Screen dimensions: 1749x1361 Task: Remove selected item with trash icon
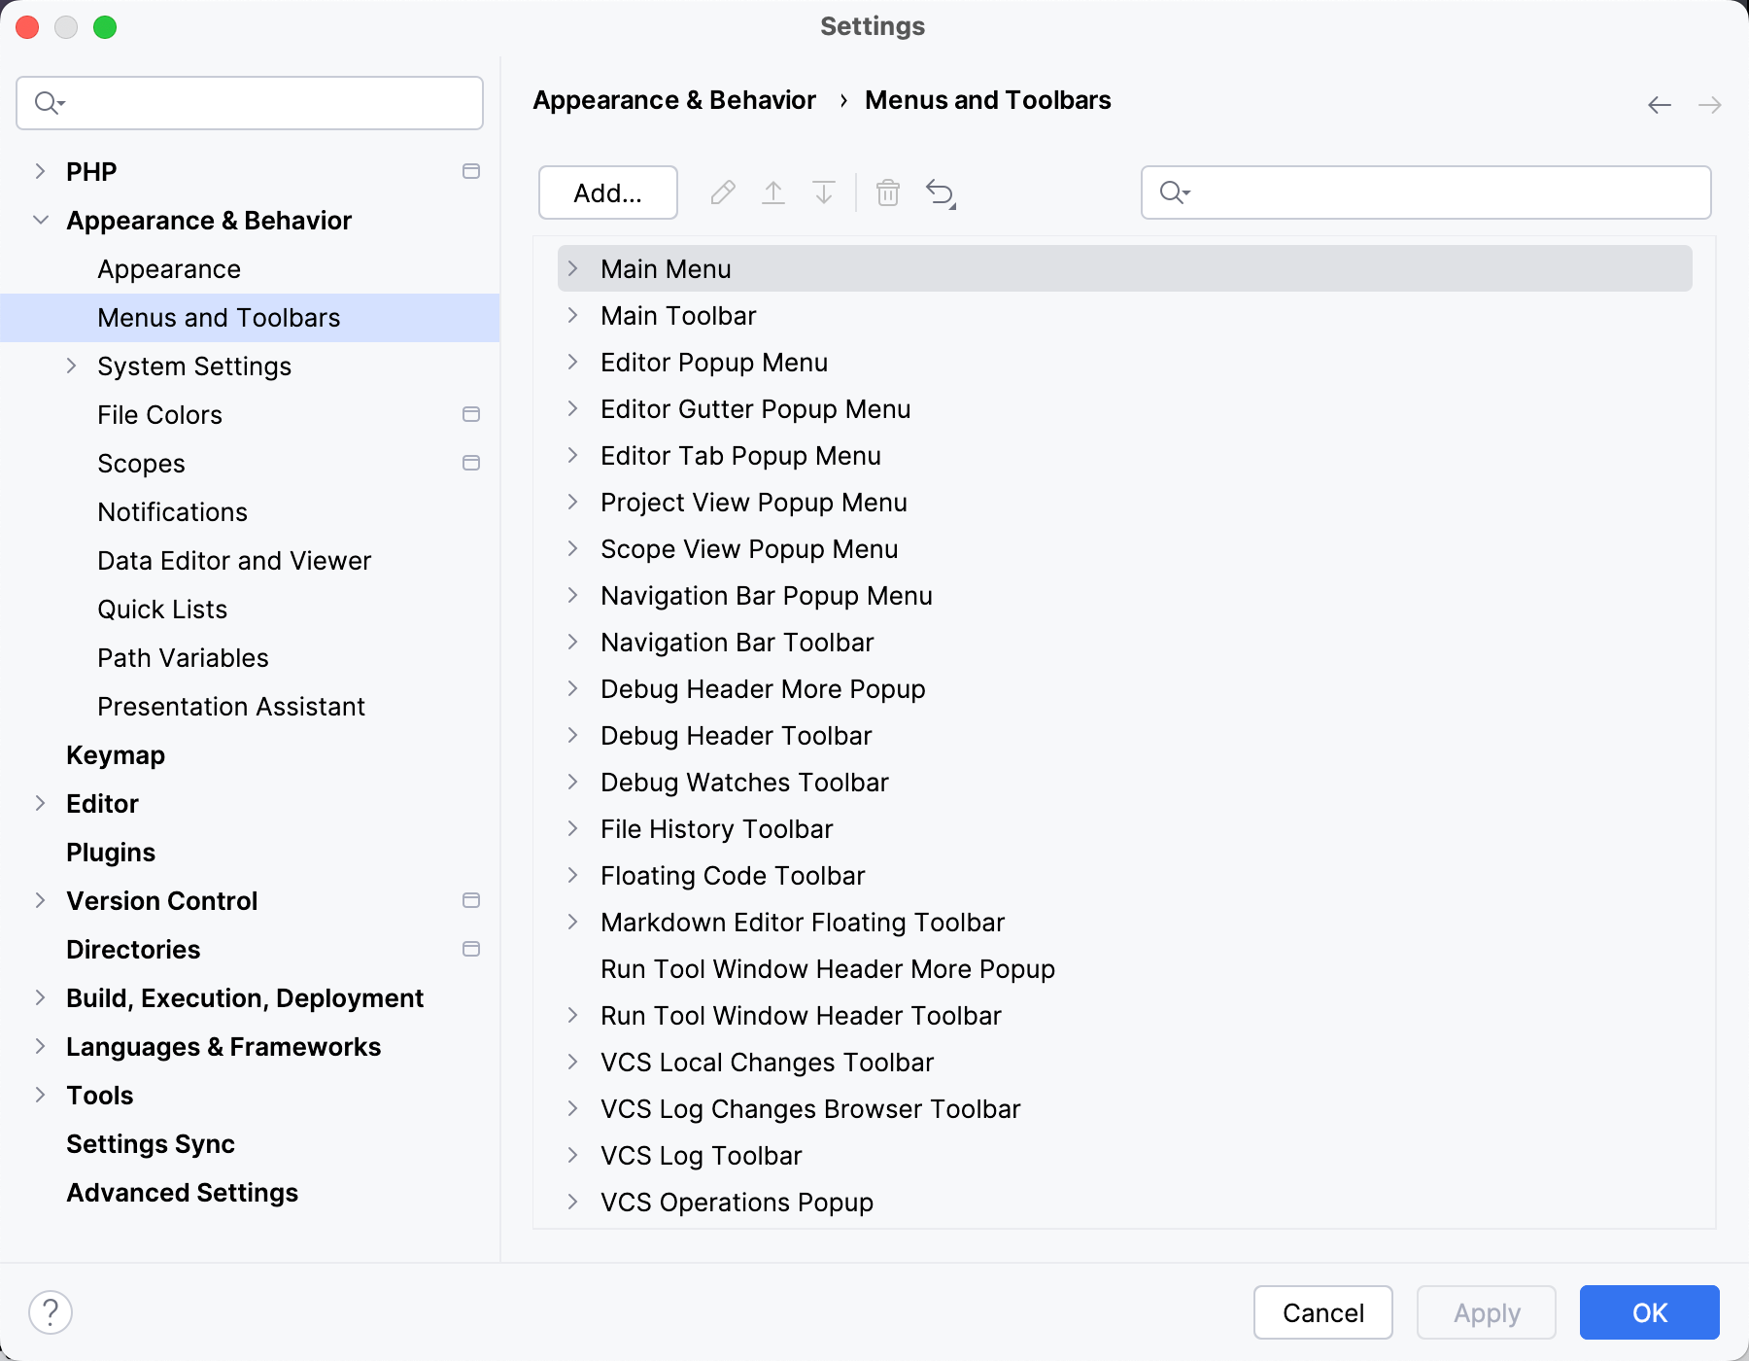(887, 192)
